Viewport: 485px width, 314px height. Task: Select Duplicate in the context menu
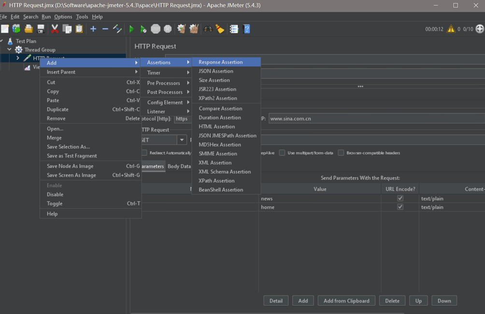pos(57,110)
